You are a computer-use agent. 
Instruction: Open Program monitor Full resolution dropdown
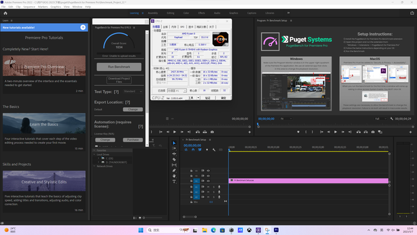(380, 119)
